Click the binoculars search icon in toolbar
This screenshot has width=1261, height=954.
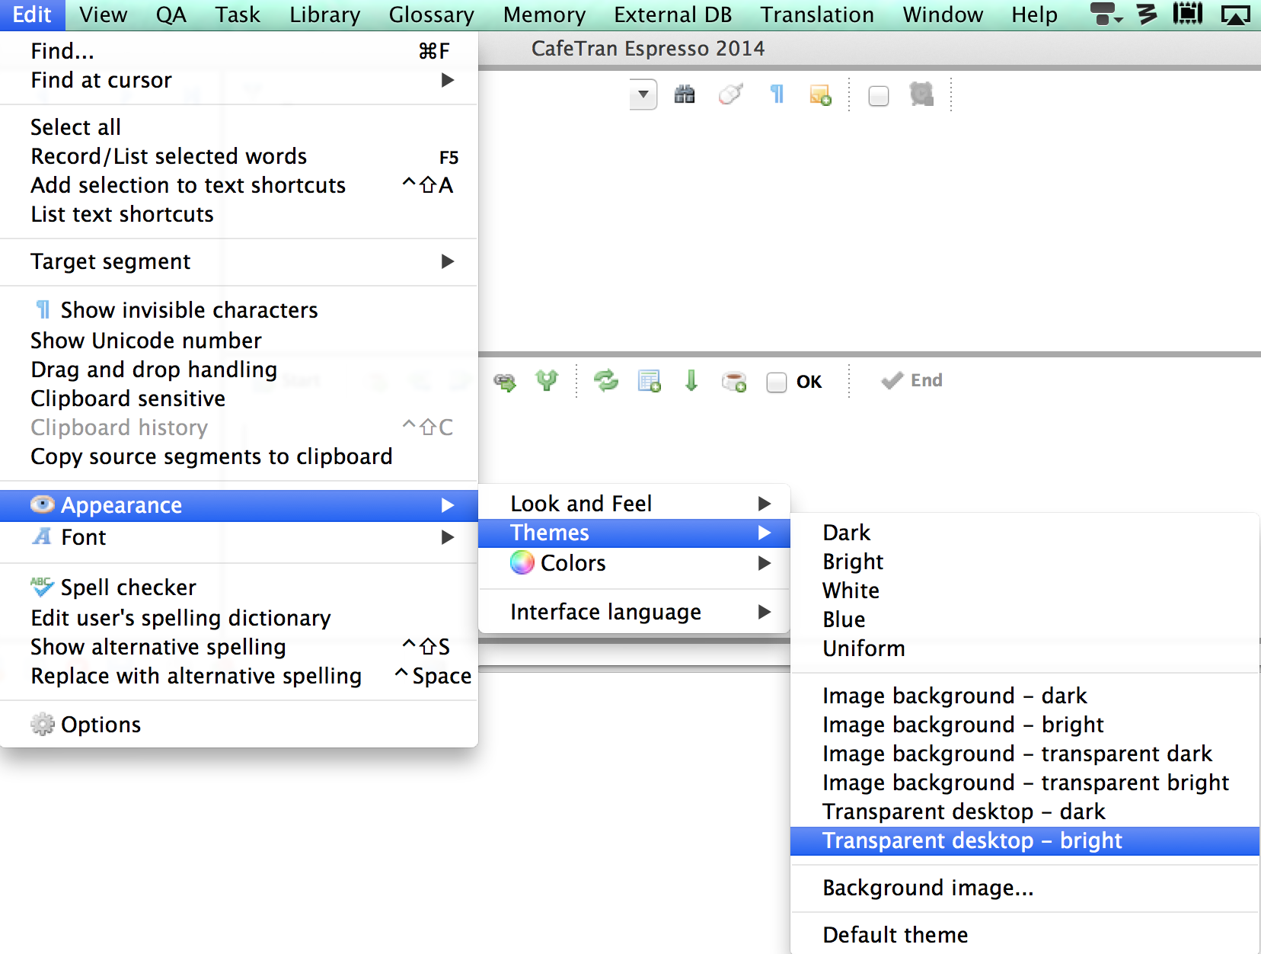(x=685, y=95)
